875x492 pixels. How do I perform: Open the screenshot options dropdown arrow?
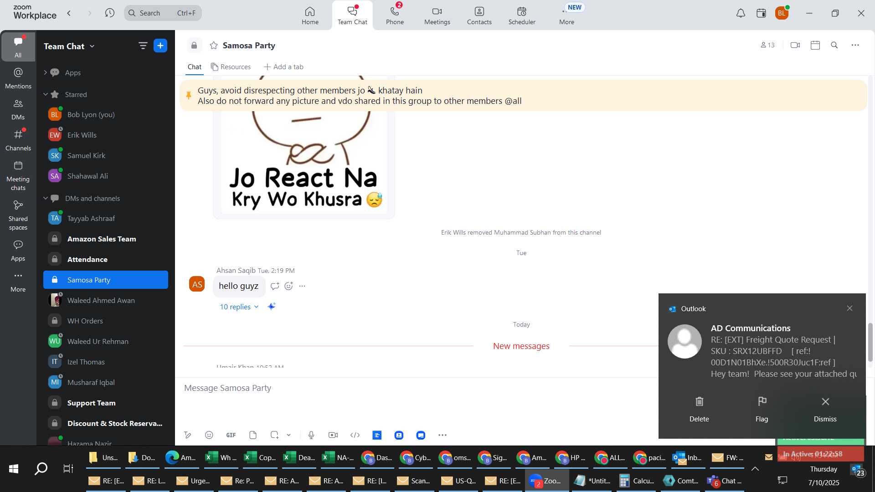click(x=288, y=435)
